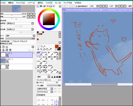Open the 選択 Selection menu
The image size is (133, 106).
coord(40,3)
